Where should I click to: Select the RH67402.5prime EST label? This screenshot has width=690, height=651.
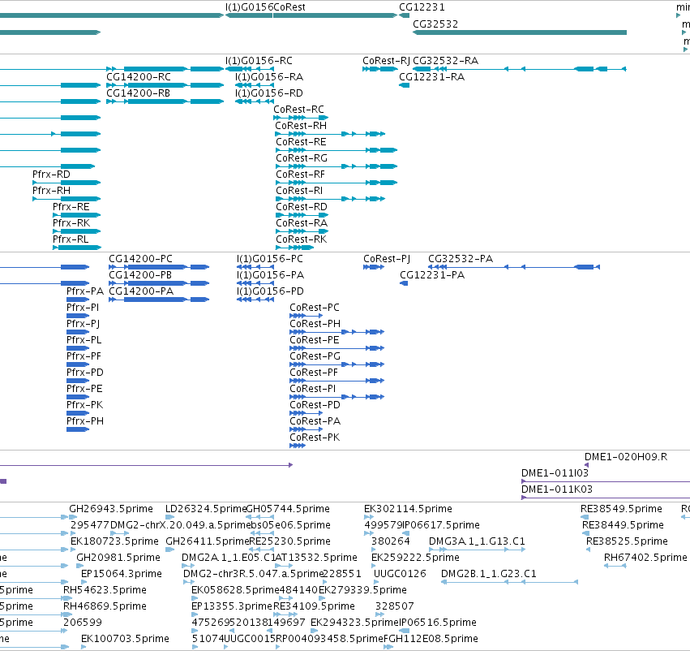pyautogui.click(x=645, y=558)
